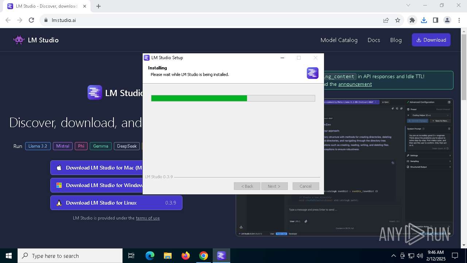Screen dimensions: 467x263
Task: Select the Mistral model tag
Action: pos(63,146)
